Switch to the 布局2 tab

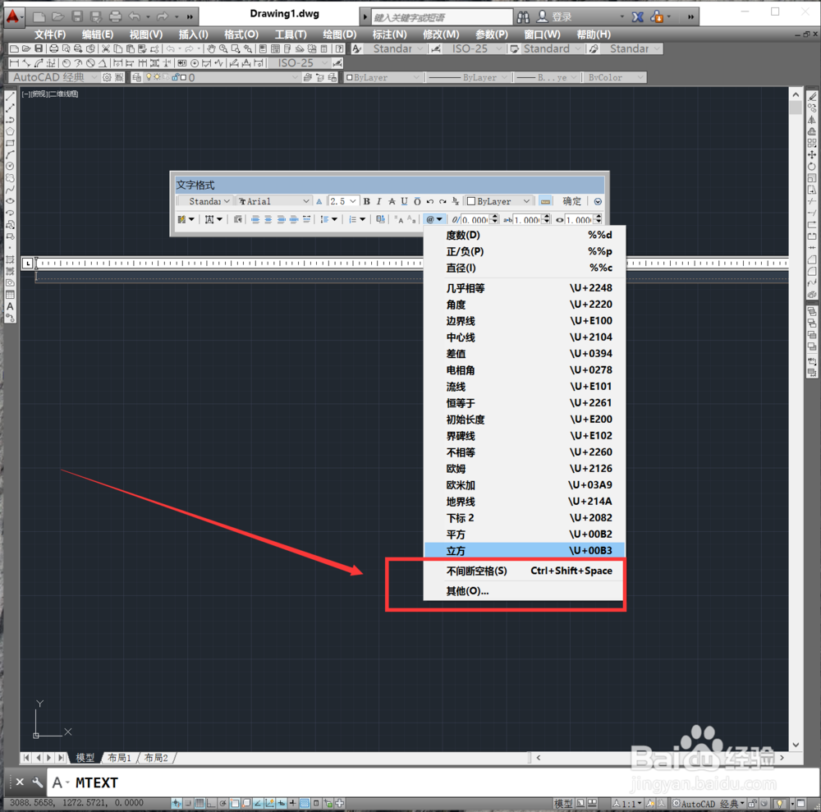(156, 758)
